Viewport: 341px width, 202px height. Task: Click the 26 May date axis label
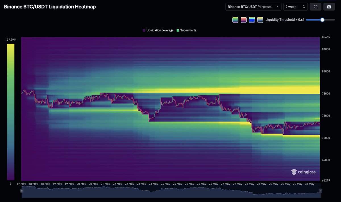pos(213,184)
